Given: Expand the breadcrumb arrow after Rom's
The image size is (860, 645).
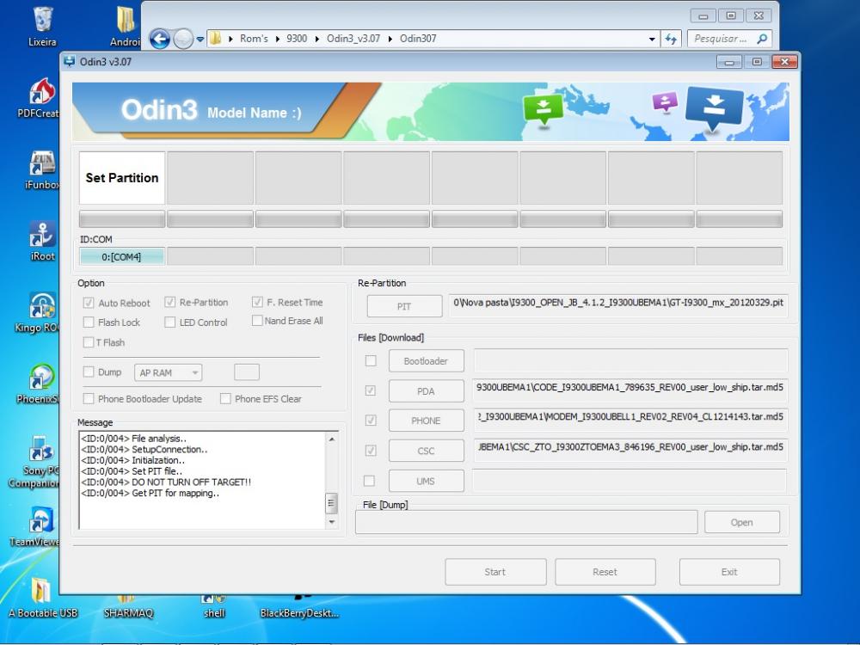Looking at the screenshot, I should tap(278, 39).
